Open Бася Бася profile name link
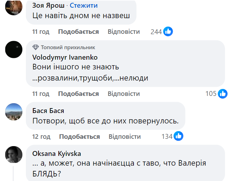Image resolution: width=245 pixels, height=181 pixels. tap(48, 111)
